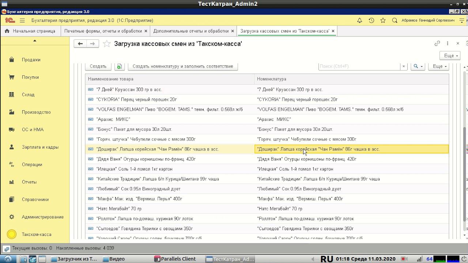Clear the search field with the x
Image resolution: width=468 pixels, height=263 pixels.
pyautogui.click(x=404, y=66)
